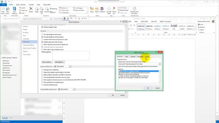Enable Show add-in user interface errors
219x123 pixels.
click(42, 50)
